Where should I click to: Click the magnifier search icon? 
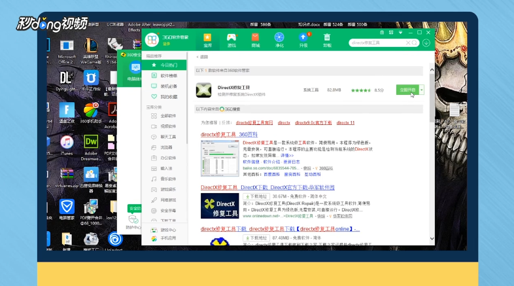coord(415,43)
